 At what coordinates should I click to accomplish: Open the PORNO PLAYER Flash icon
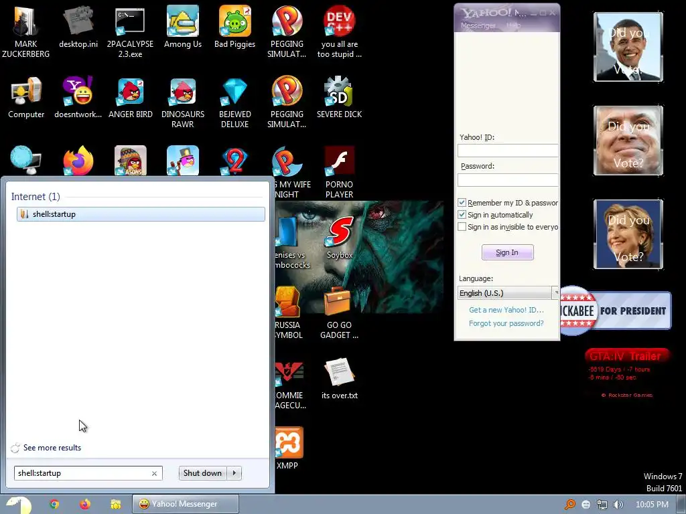(339, 172)
